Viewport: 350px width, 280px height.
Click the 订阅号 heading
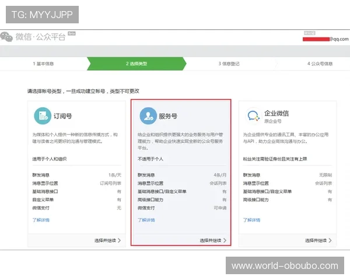click(63, 116)
